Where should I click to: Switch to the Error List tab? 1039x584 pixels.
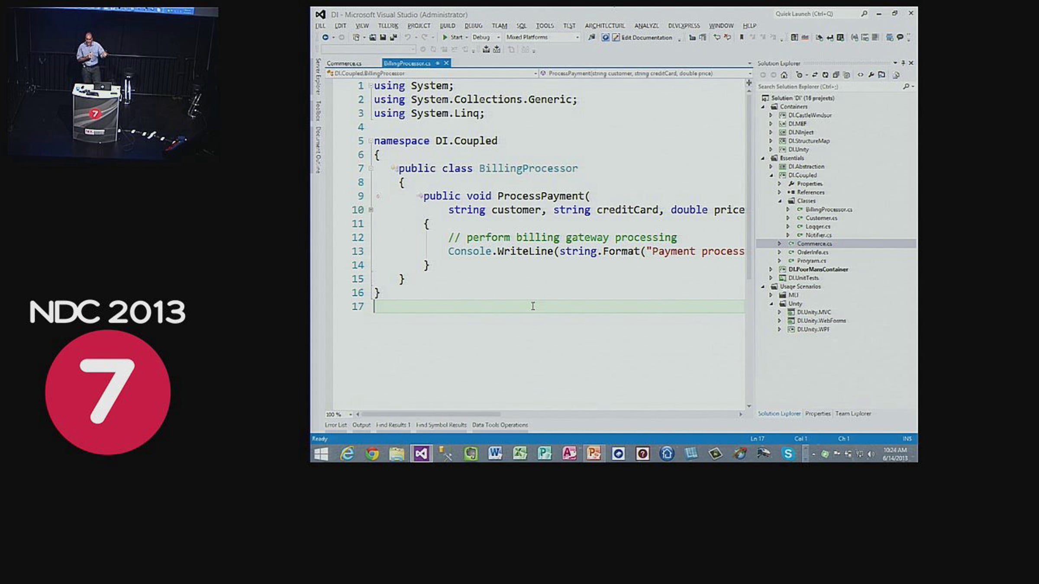336,425
